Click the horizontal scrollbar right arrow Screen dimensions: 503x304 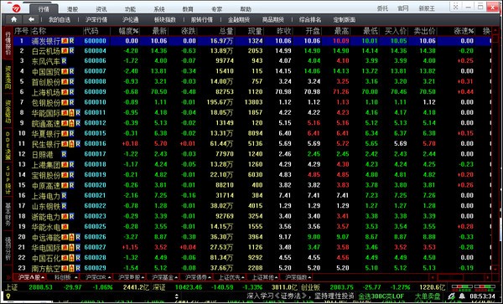[487, 277]
